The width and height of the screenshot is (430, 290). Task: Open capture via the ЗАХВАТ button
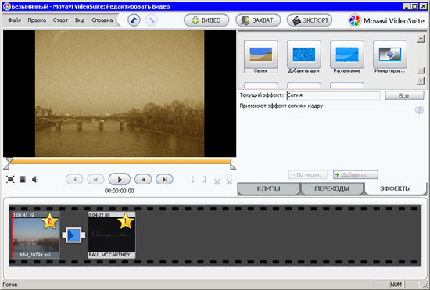(x=258, y=20)
